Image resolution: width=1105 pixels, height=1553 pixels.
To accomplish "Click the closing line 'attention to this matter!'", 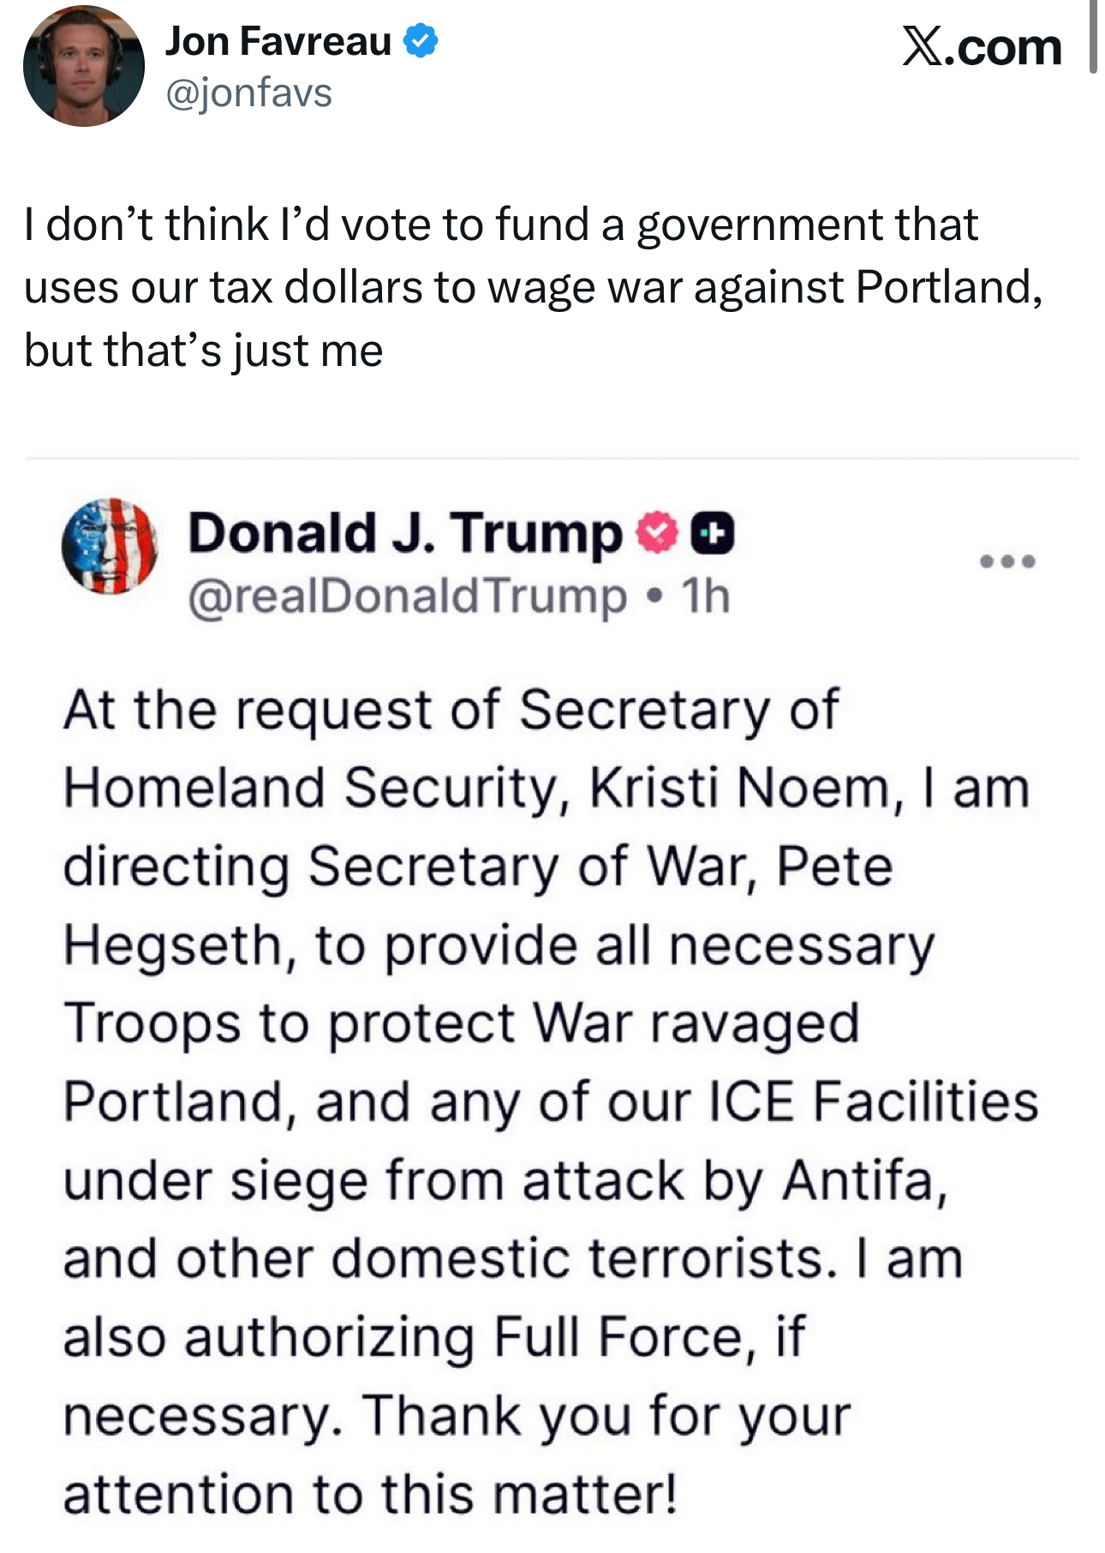I will point(370,1495).
